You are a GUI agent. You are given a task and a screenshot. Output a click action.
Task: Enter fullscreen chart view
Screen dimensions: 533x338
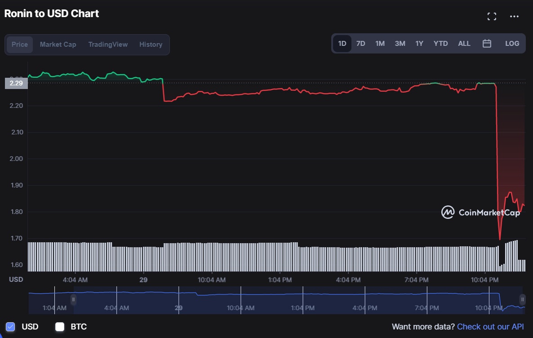[492, 17]
